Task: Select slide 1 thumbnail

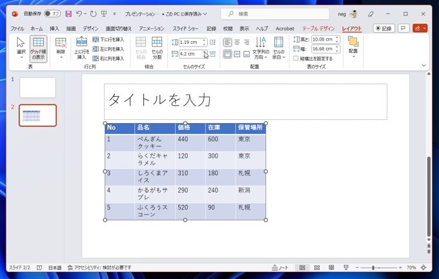Action: [x=37, y=88]
